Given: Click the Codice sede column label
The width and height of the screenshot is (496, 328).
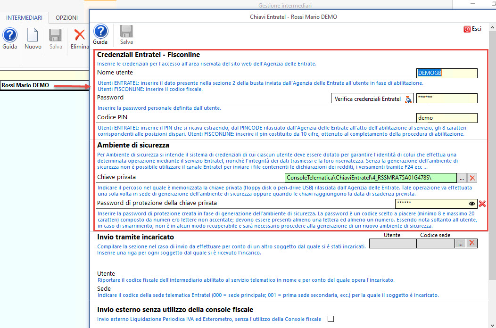Looking at the screenshot, I should pyautogui.click(x=435, y=235).
